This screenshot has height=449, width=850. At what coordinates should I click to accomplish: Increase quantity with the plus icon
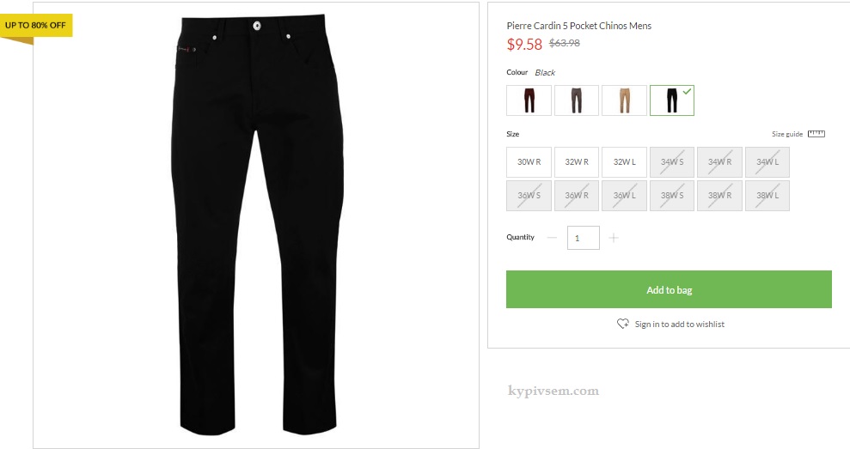[x=613, y=238]
